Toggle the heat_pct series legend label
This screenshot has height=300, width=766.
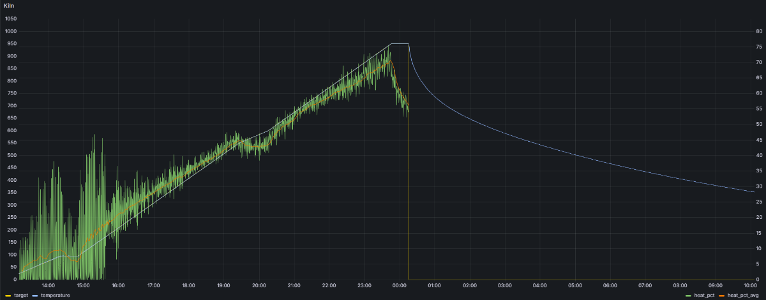click(704, 296)
